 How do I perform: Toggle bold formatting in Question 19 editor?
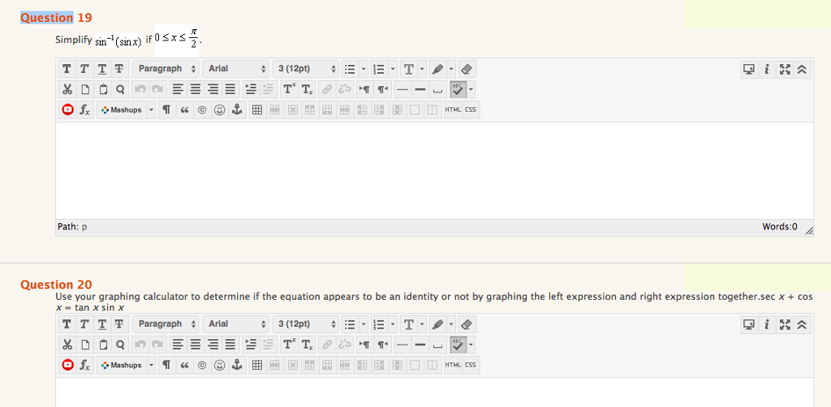pyautogui.click(x=67, y=69)
